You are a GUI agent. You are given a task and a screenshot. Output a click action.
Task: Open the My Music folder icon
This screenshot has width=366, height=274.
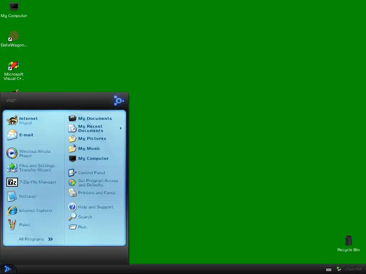tap(72, 148)
